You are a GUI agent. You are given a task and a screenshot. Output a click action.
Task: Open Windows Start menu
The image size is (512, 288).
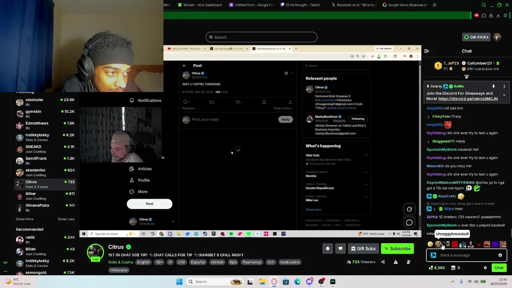point(179,282)
